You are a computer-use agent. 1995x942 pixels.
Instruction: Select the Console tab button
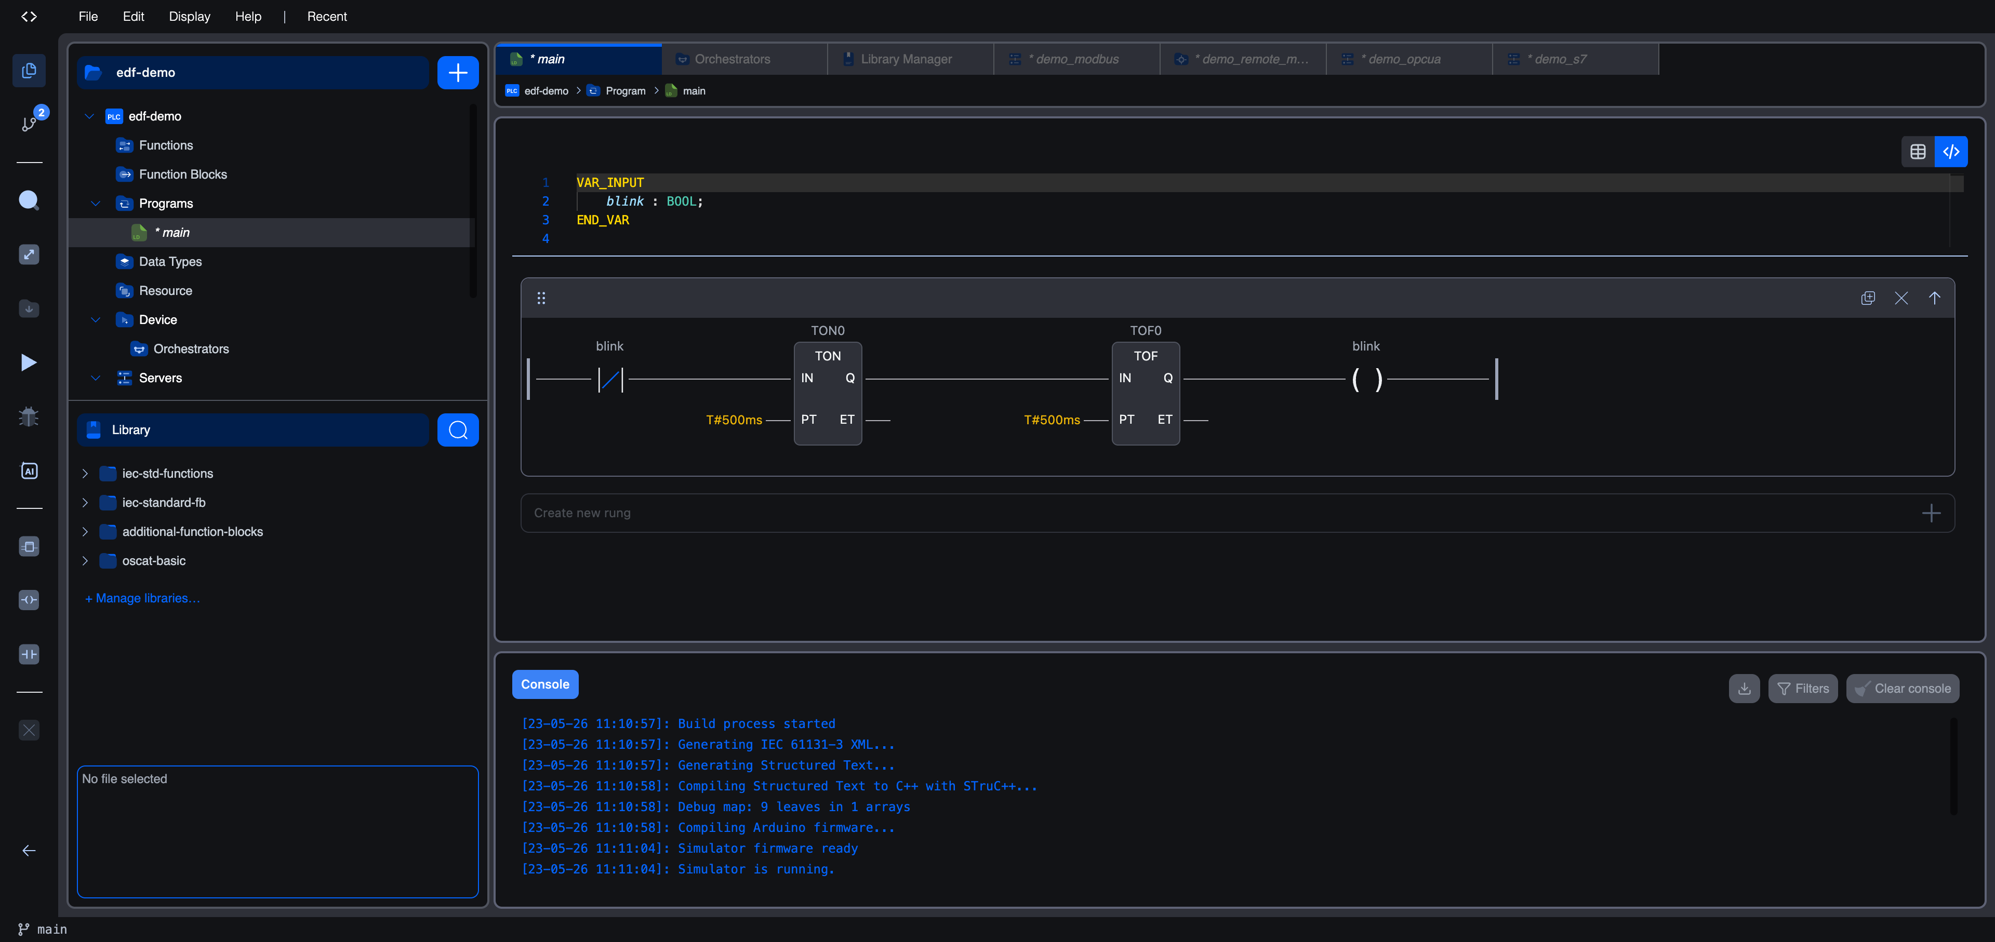[x=544, y=684]
